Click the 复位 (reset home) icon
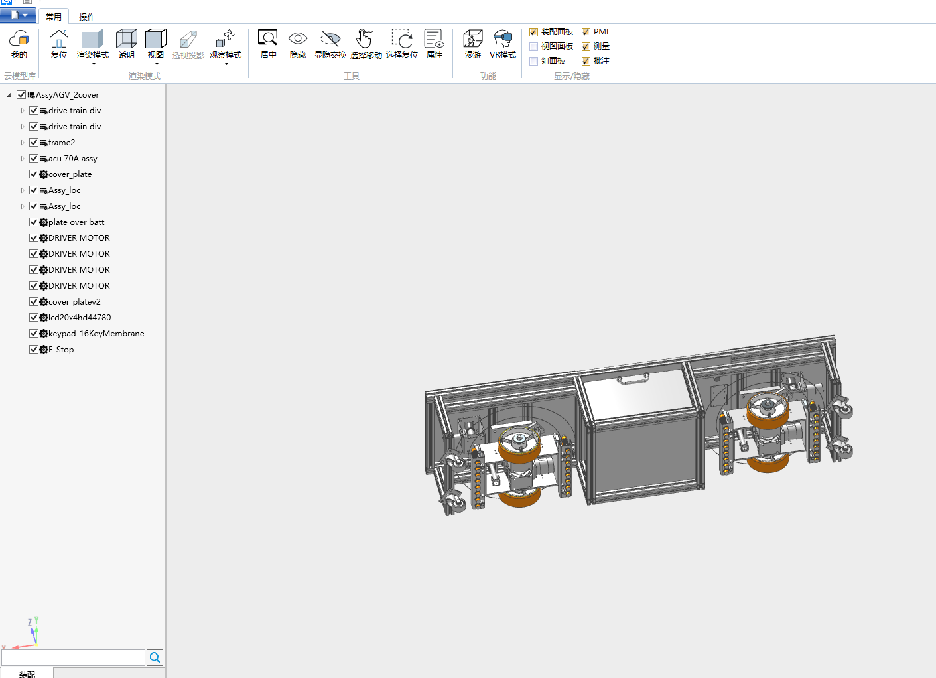This screenshot has height=678, width=936. click(59, 44)
